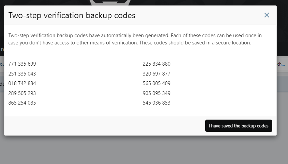This screenshot has width=288, height=164.
Task: Close the backup codes dialog with X
Action: 267,15
